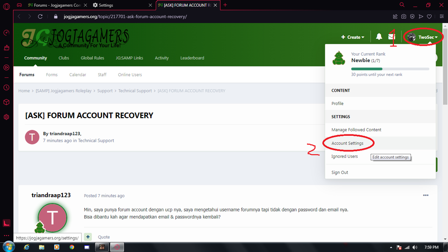This screenshot has width=448, height=252.
Task: Click the Quote button under the post
Action: (x=104, y=237)
